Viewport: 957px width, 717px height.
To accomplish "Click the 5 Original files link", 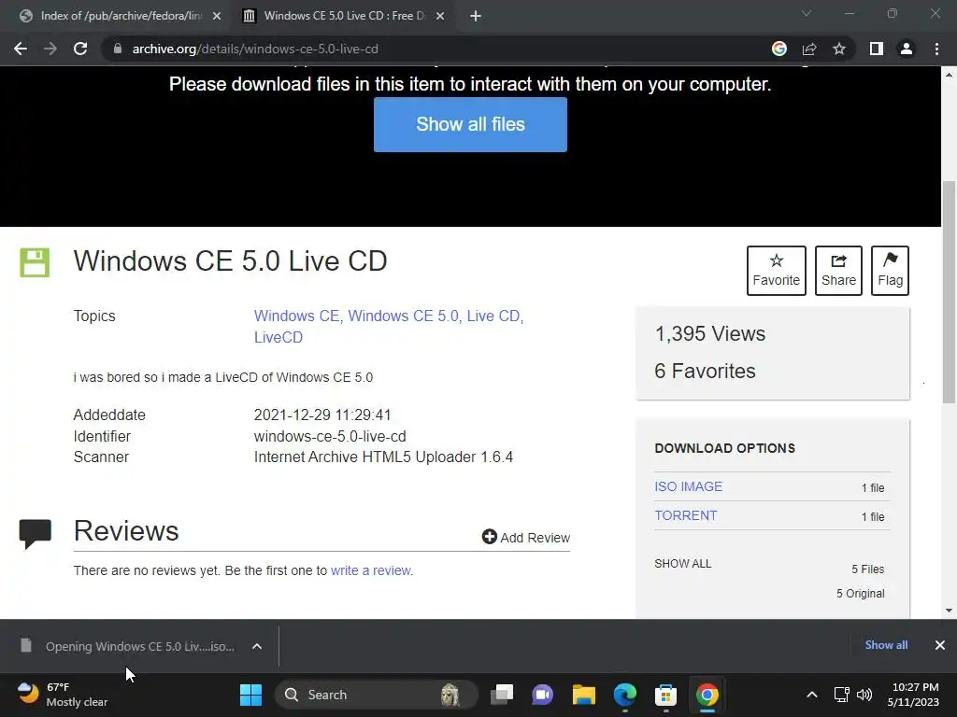I will [x=860, y=593].
